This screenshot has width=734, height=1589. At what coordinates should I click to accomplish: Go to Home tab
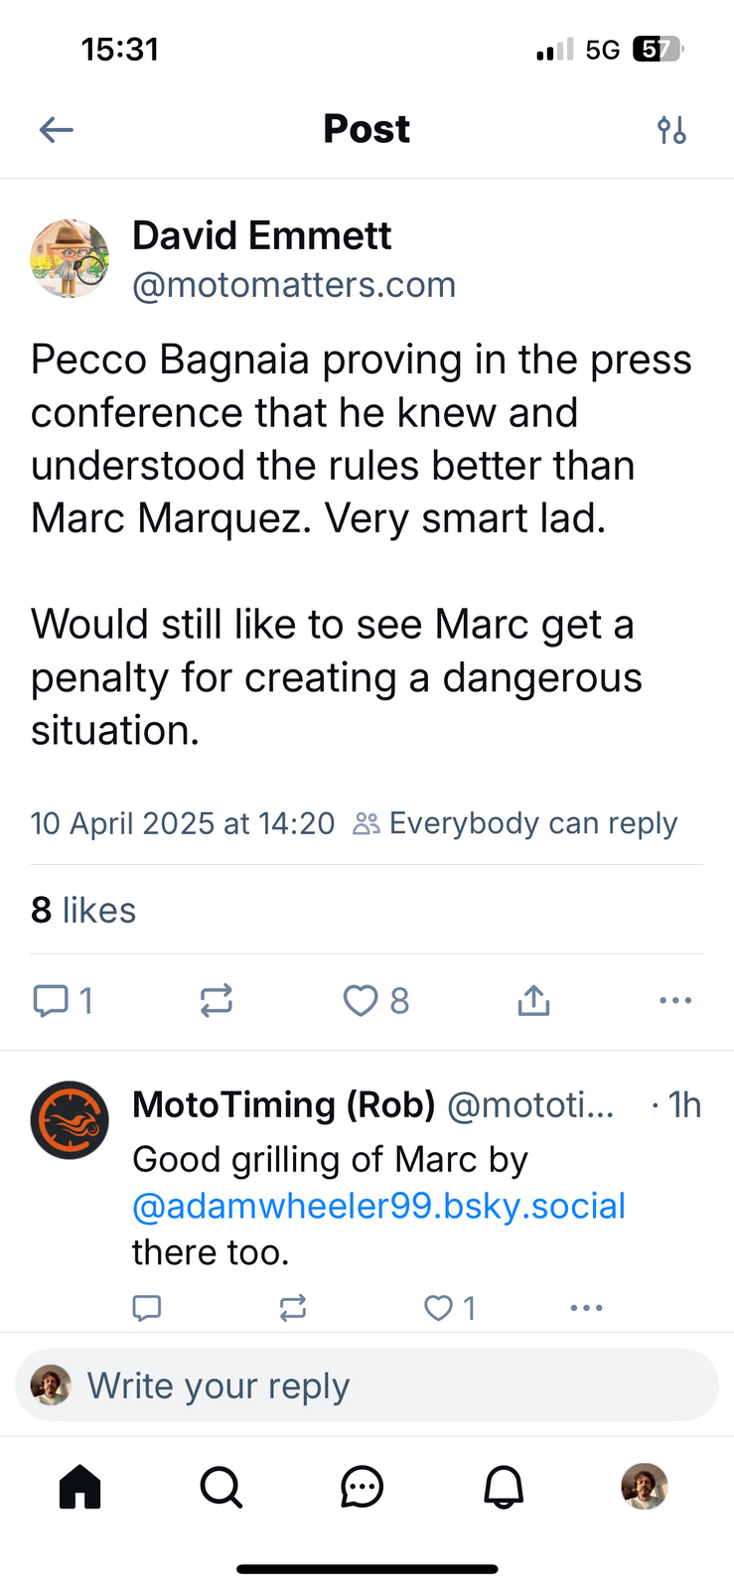point(80,1487)
